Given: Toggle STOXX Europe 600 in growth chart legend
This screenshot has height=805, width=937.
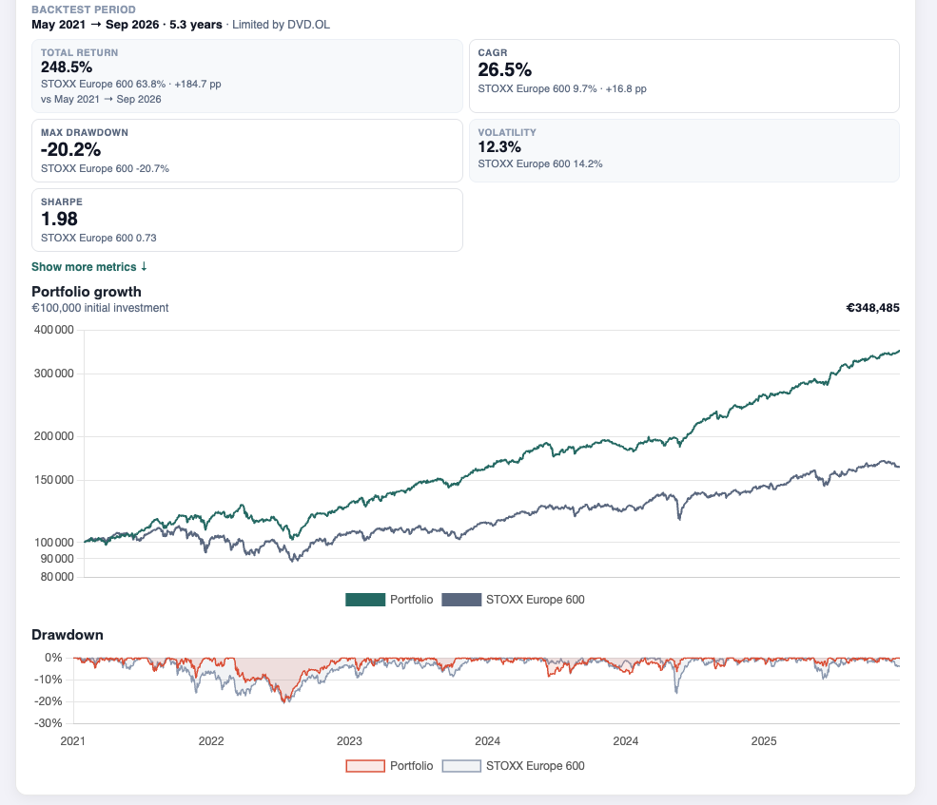Looking at the screenshot, I should (513, 600).
